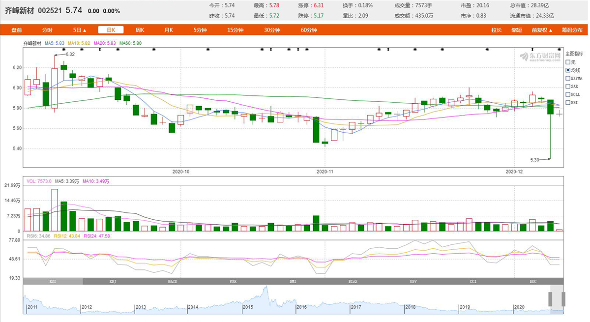This screenshot has height=322, width=590.
Task: Select the 无 (none) indicator checkbox
Action: coord(568,62)
